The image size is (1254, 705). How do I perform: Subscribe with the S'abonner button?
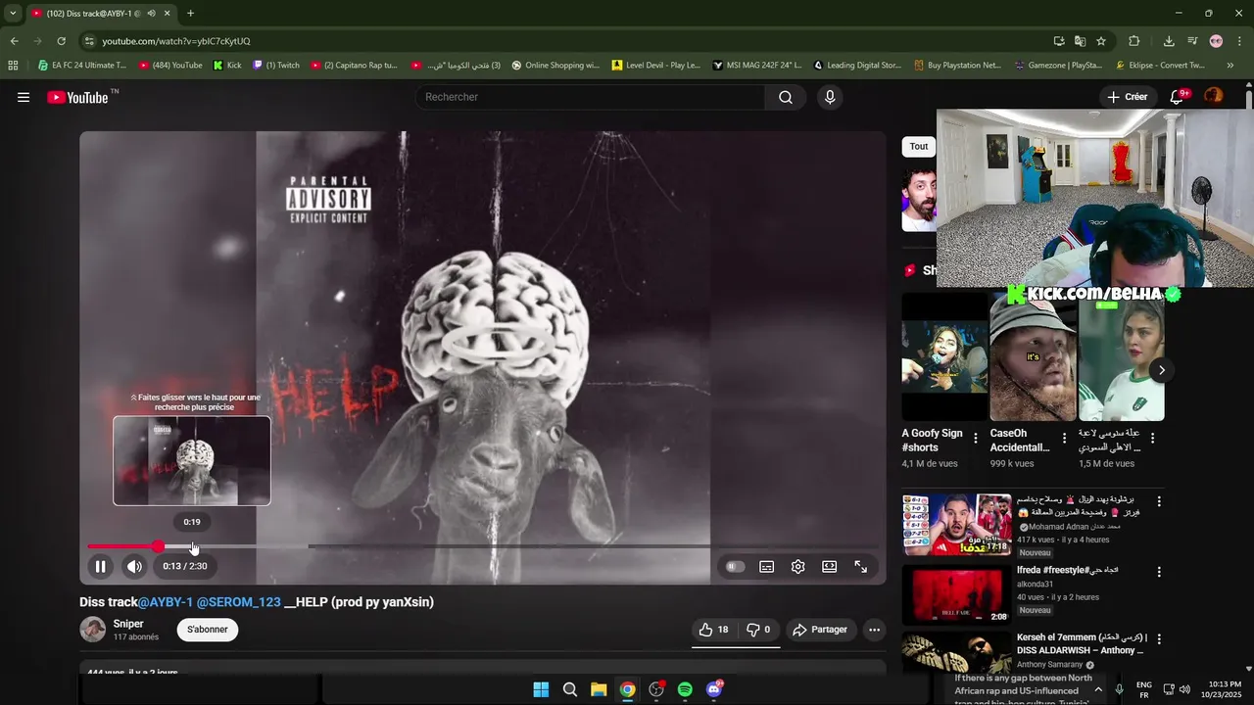click(208, 630)
